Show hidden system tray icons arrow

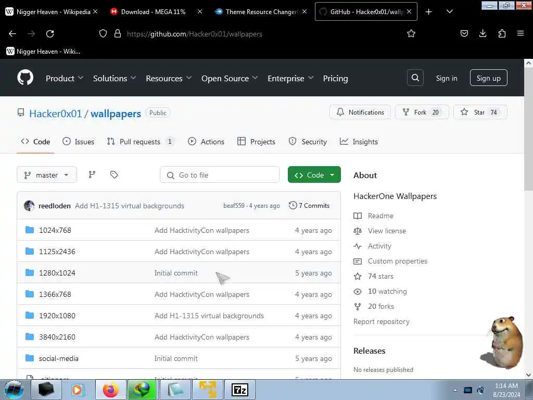pos(455,390)
